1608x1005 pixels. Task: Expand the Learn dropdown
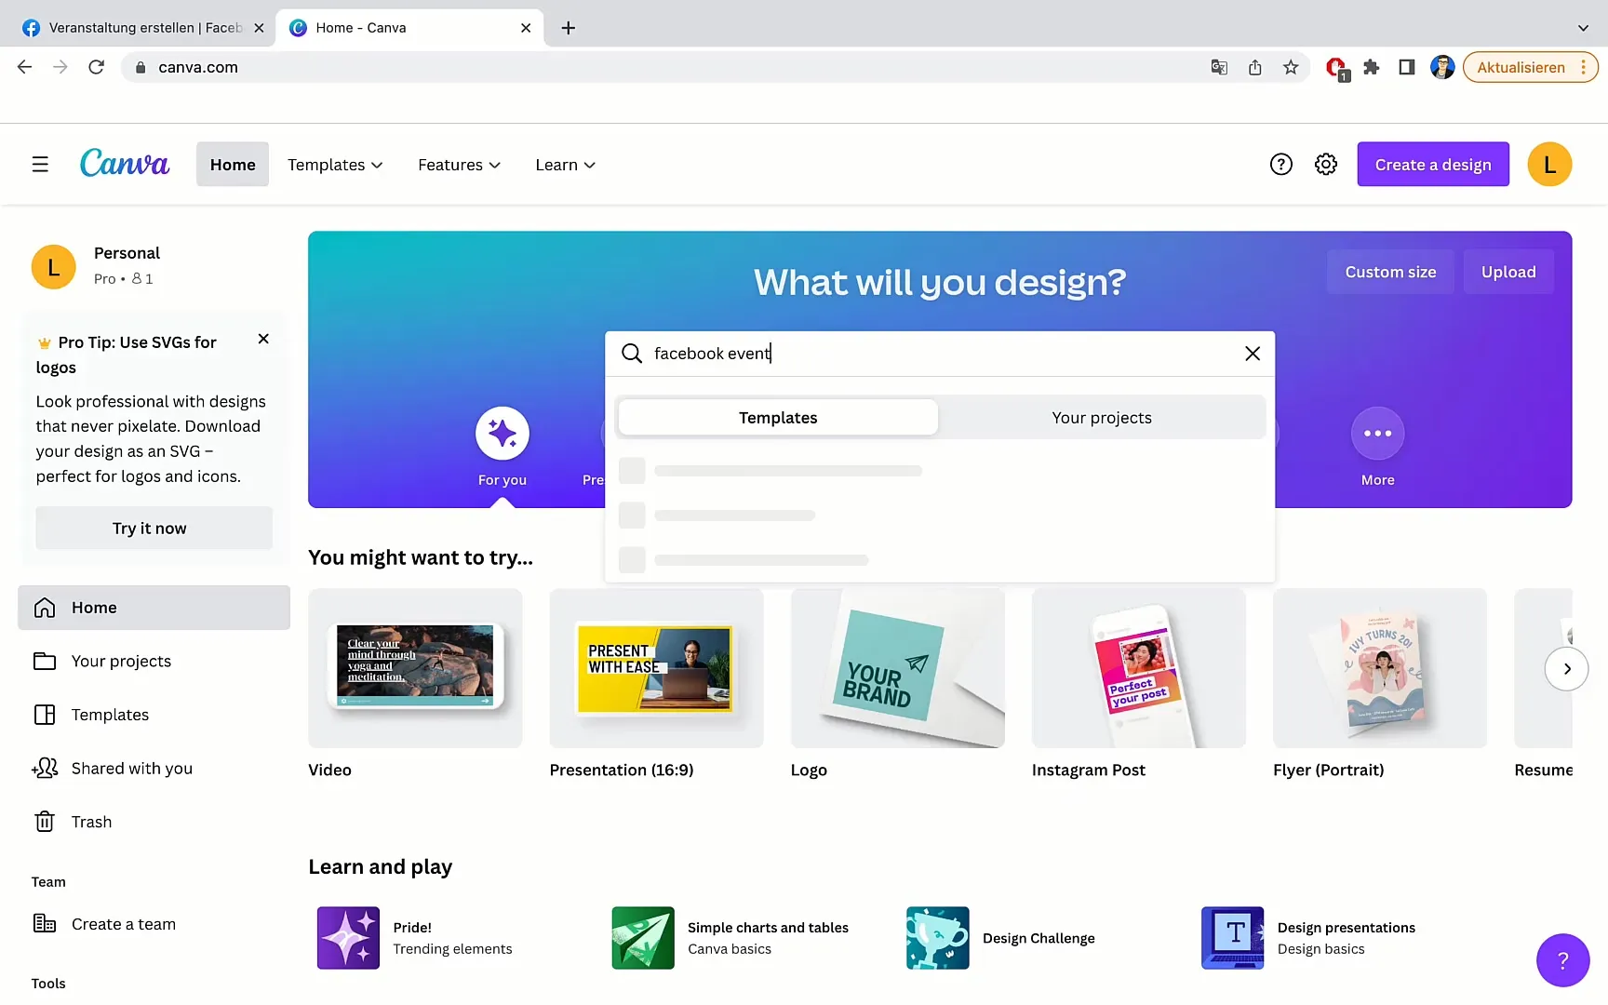pos(565,165)
